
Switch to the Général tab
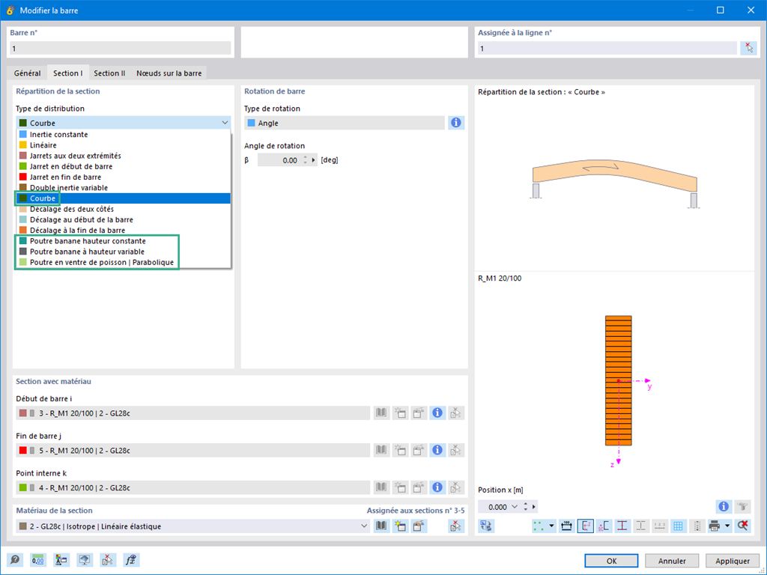tap(28, 73)
